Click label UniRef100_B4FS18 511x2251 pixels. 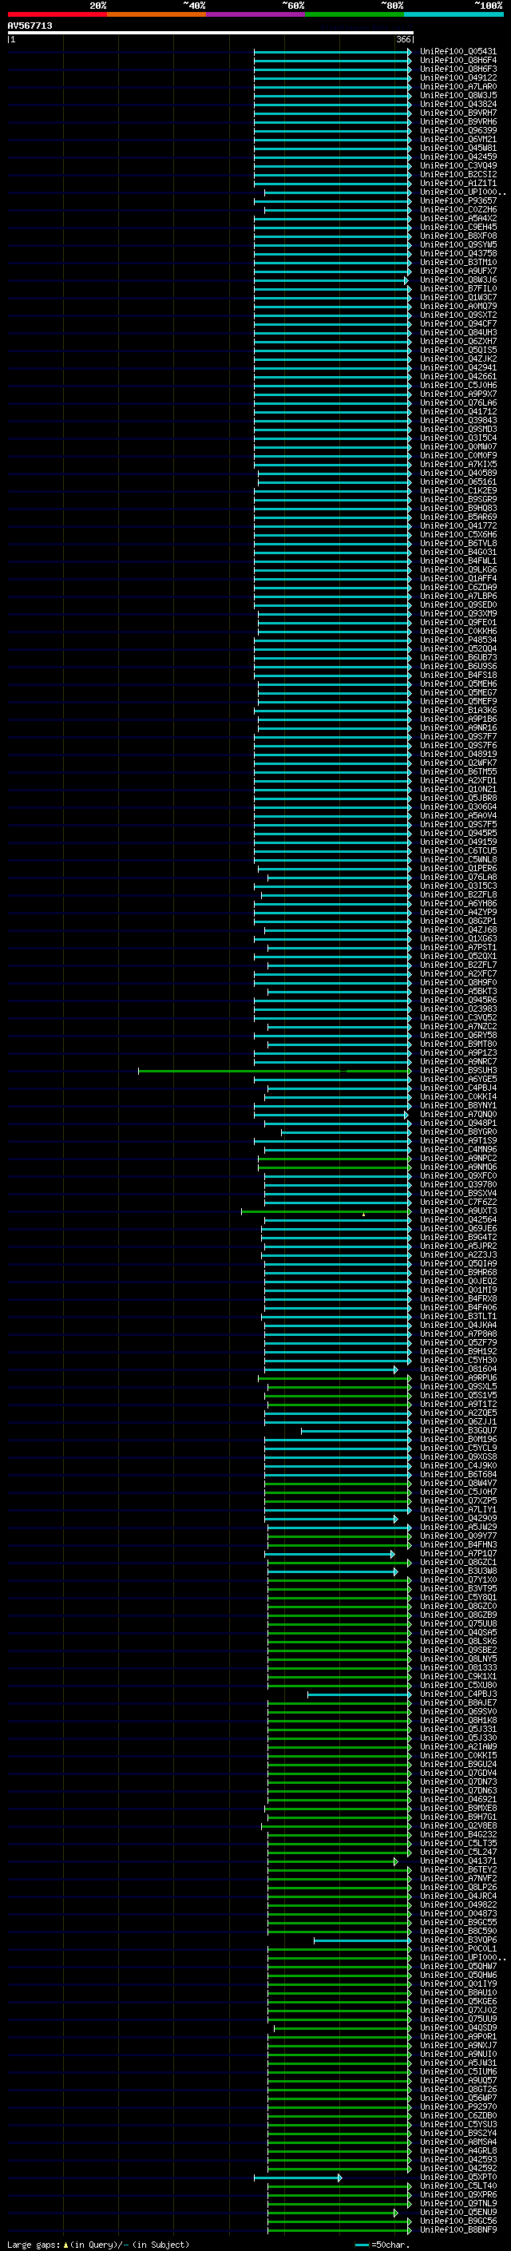click(458, 675)
